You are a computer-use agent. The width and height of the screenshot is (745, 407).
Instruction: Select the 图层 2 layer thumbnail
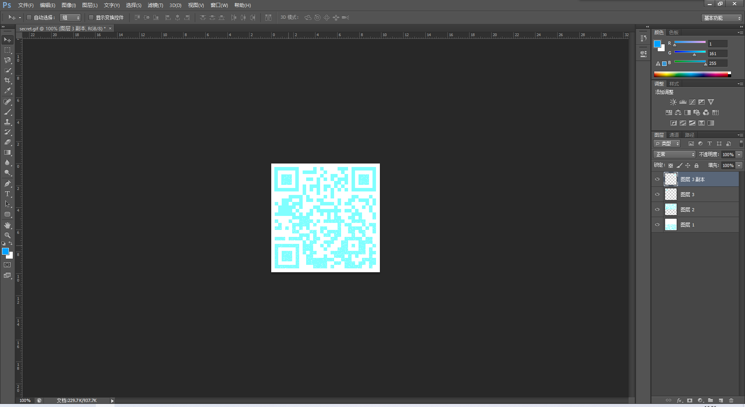[670, 210]
